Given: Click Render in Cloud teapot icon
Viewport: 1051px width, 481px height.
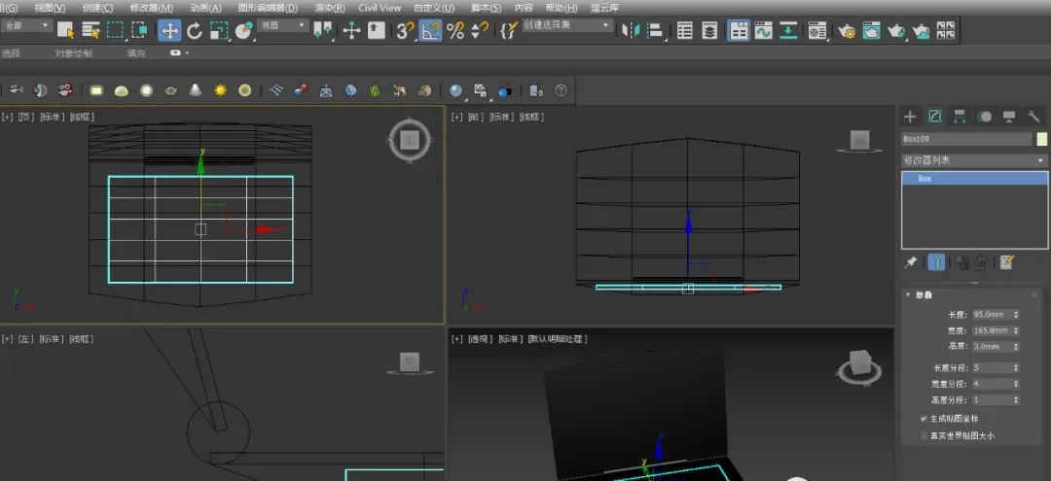Looking at the screenshot, I should (x=921, y=30).
